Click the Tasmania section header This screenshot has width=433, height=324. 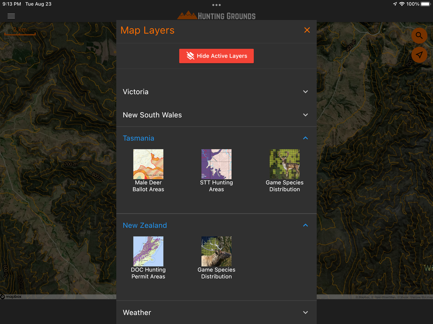pos(138,138)
